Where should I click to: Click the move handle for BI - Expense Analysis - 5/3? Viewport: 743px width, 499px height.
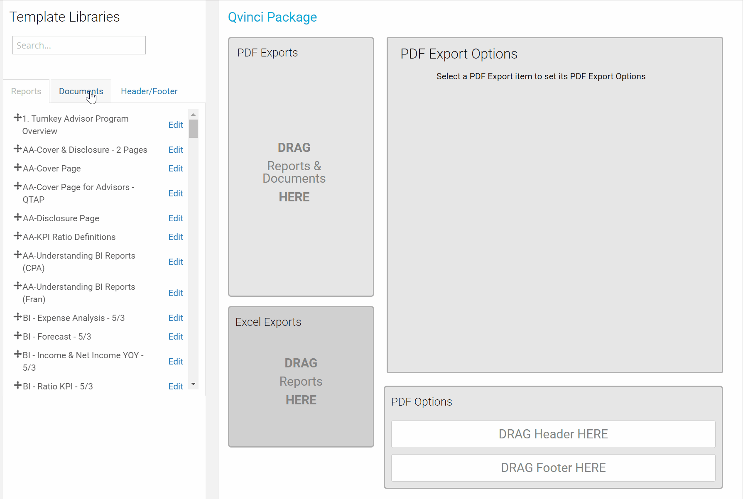18,317
